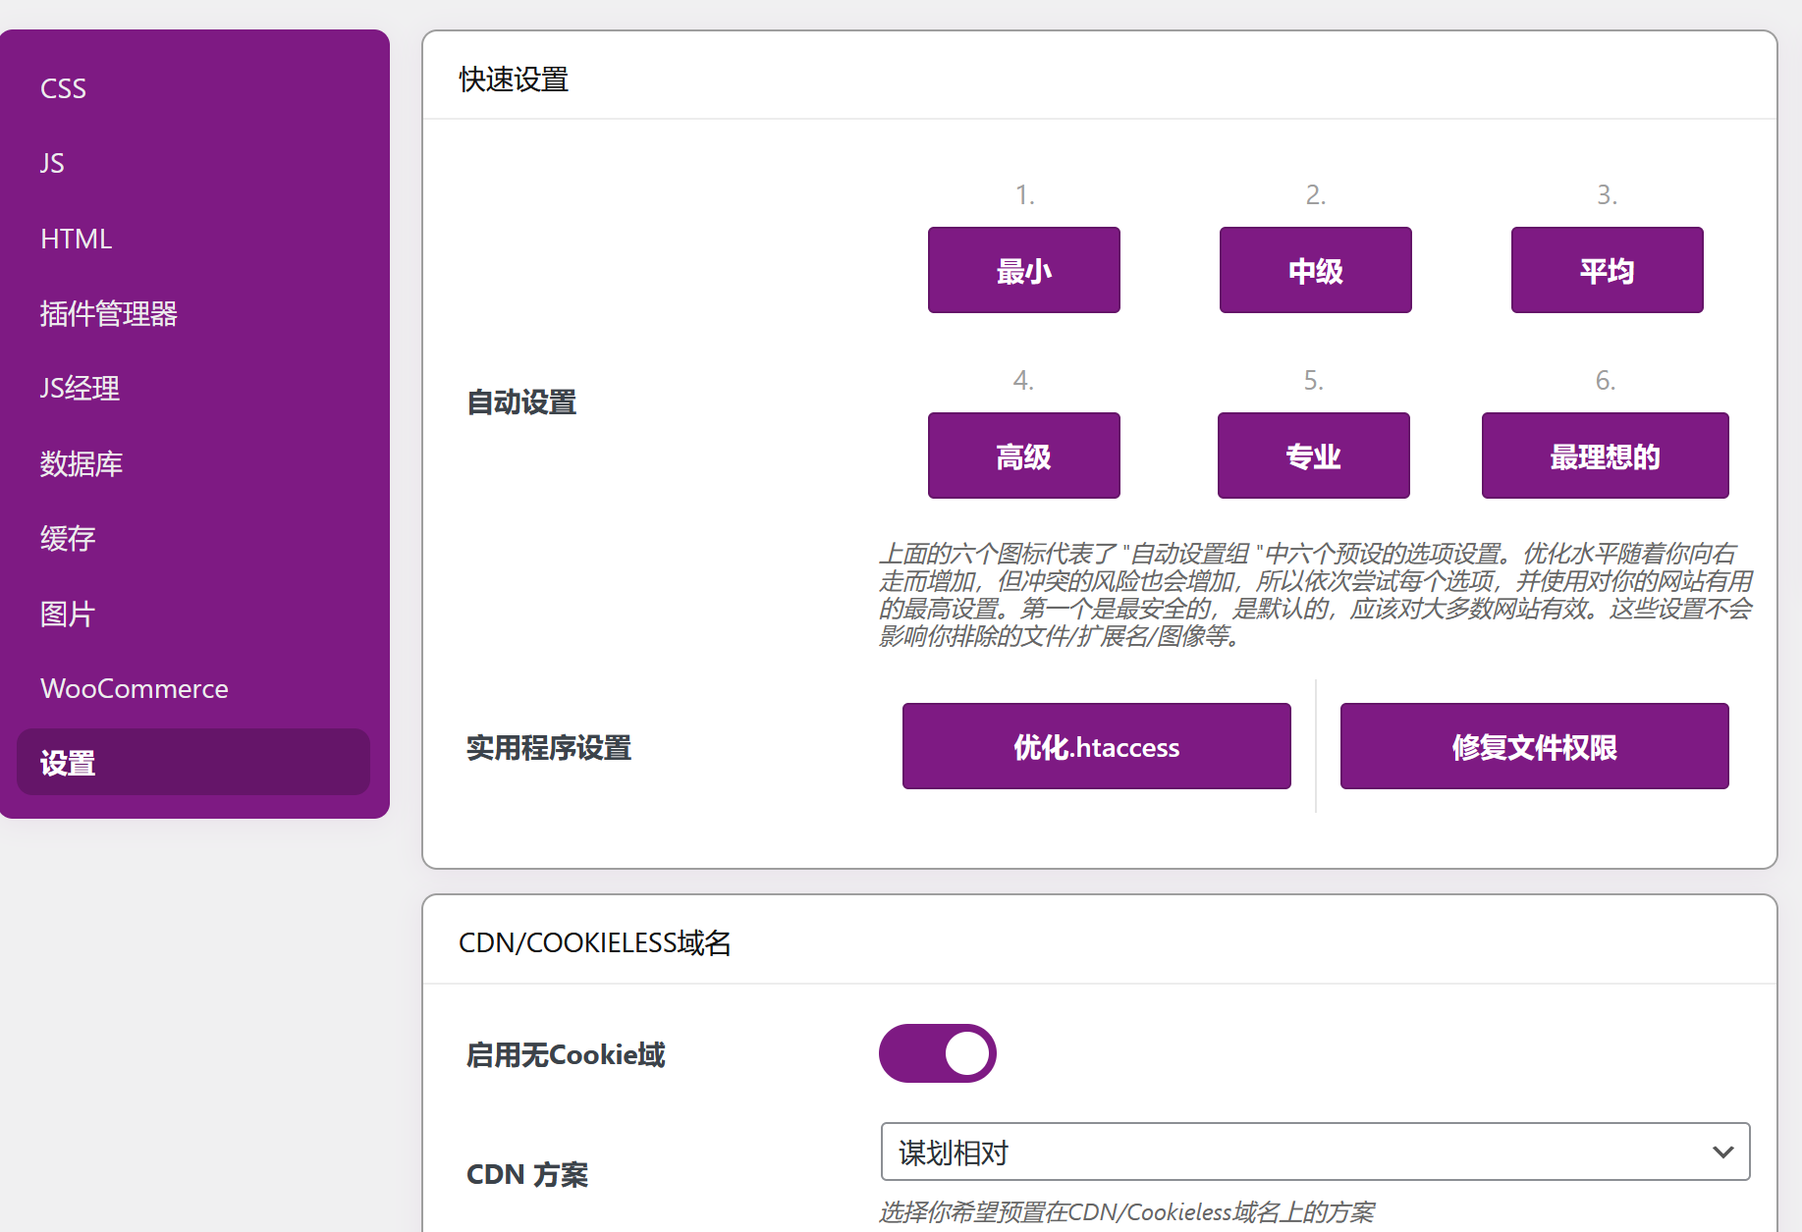Viewport: 1802px width, 1232px height.
Task: Apply the 最小 auto setting preset
Action: click(x=1023, y=270)
